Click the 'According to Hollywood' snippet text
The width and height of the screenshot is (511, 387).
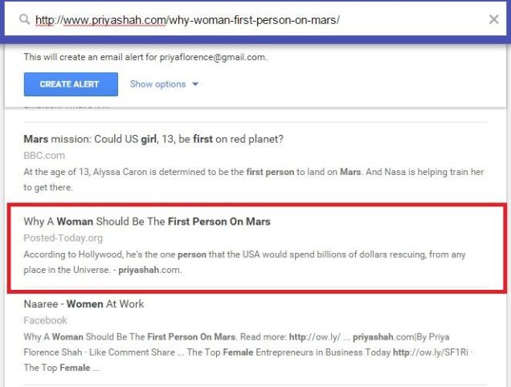[241, 255]
